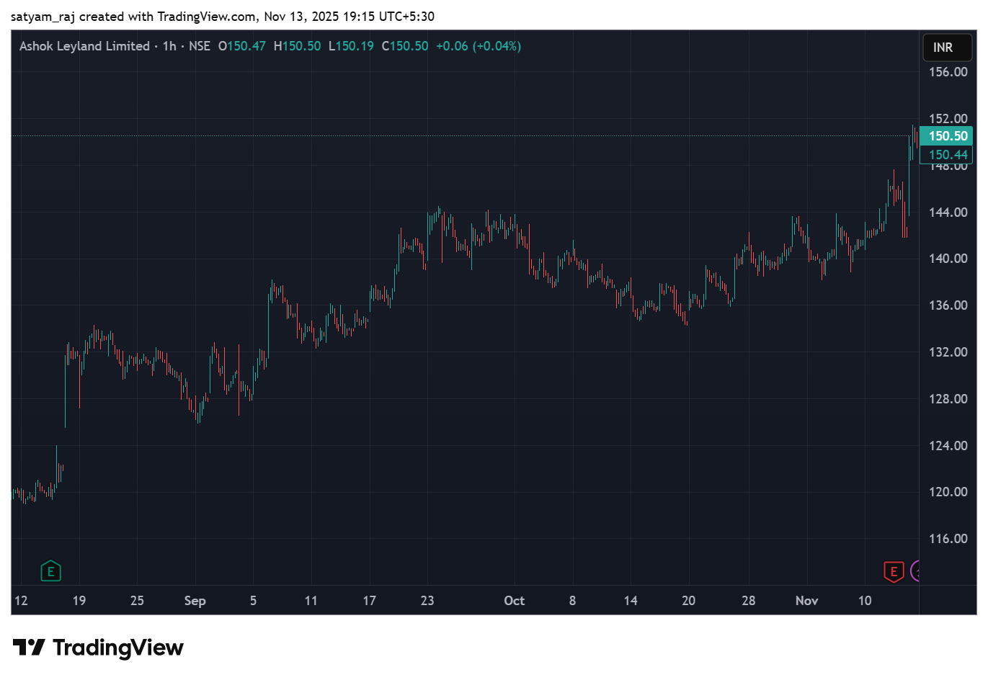Click the closing price C150.50 value
Image resolution: width=988 pixels, height=680 pixels.
click(405, 46)
